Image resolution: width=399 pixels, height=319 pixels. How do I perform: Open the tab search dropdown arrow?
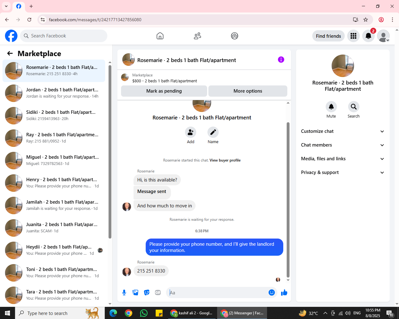tap(6, 6)
